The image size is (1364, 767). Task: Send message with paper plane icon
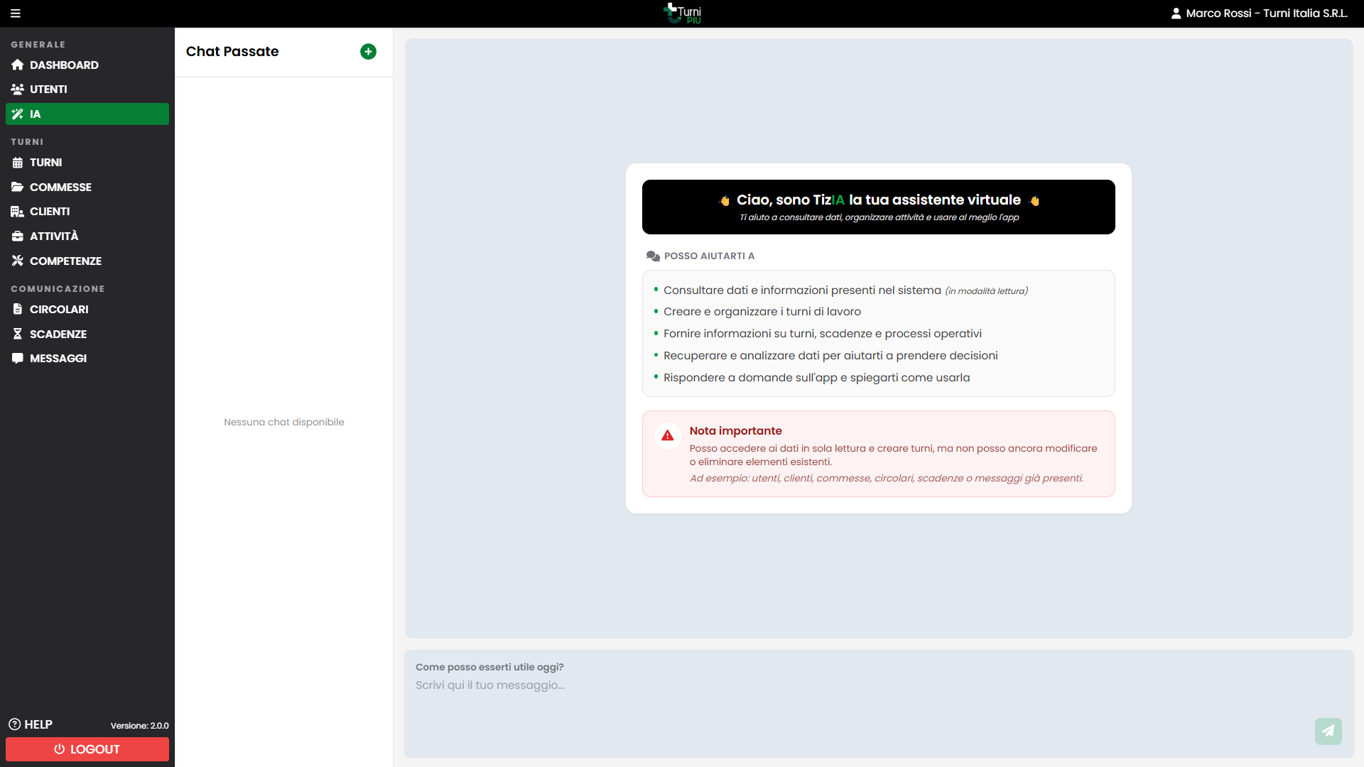1328,731
